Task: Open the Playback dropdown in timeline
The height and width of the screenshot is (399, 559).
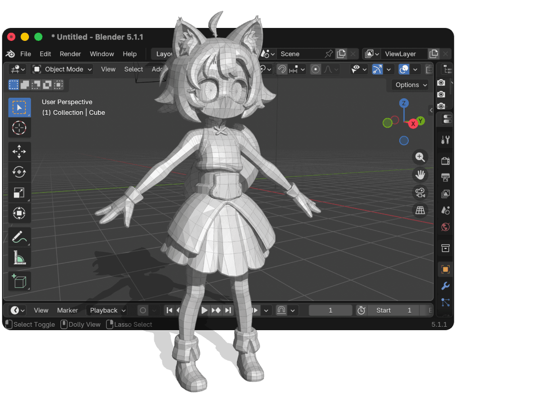Action: click(107, 310)
